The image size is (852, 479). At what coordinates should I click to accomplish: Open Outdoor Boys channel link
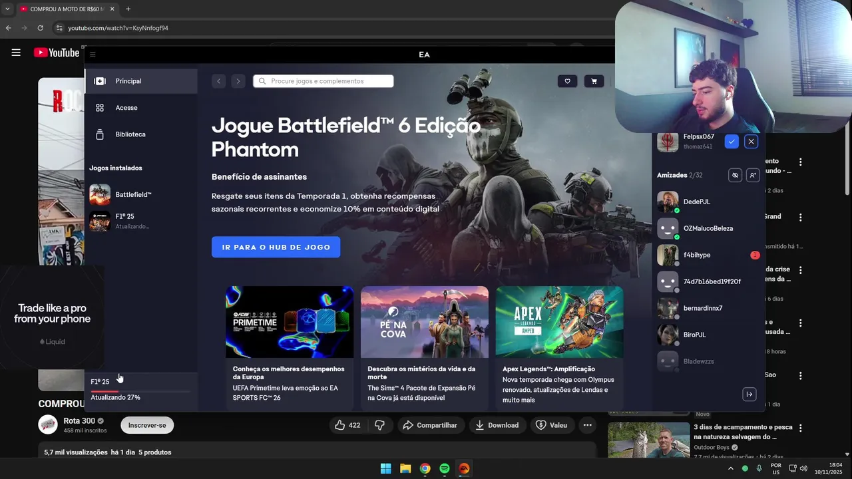(712, 448)
